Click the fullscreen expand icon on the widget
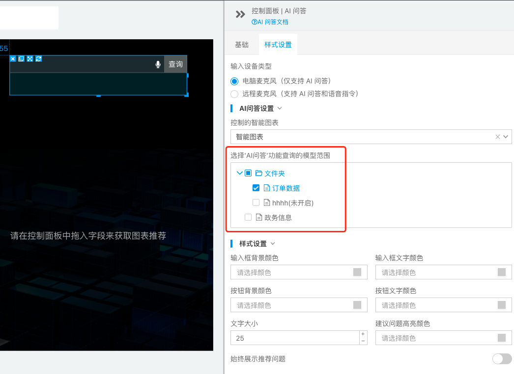The height and width of the screenshot is (374, 514). click(30, 59)
